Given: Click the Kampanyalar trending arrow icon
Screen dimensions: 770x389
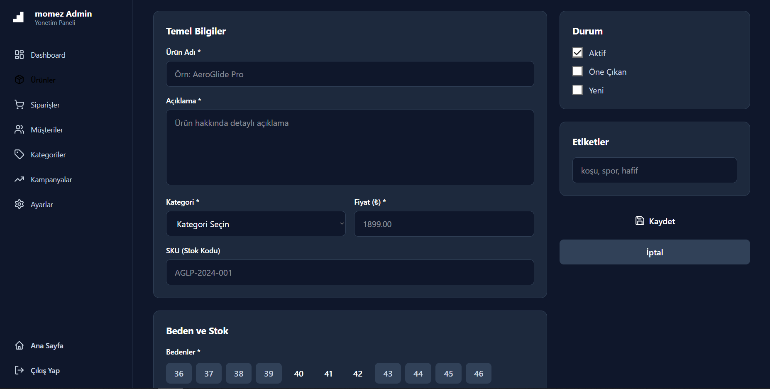Looking at the screenshot, I should [x=19, y=179].
